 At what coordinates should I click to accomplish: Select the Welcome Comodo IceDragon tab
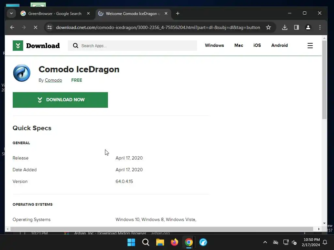[133, 14]
